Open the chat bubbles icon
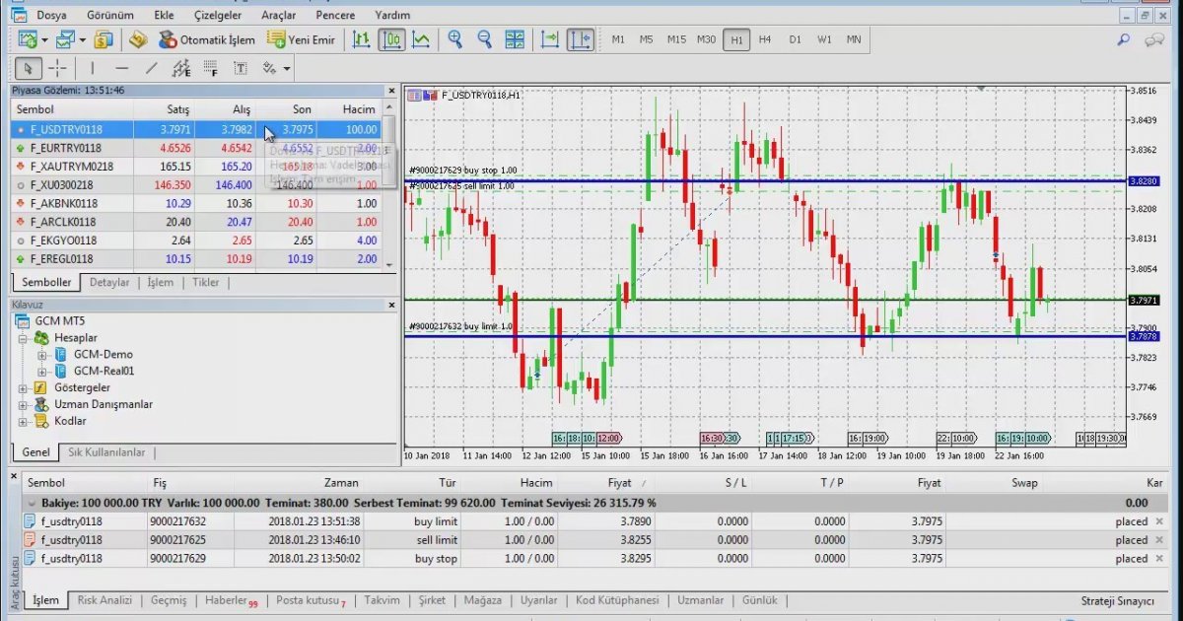 click(x=1154, y=40)
